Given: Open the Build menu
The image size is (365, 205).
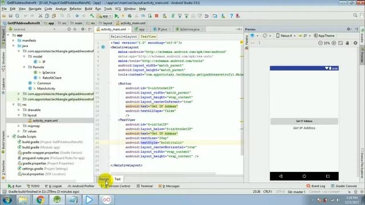Looking at the screenshot, I should [88, 9].
